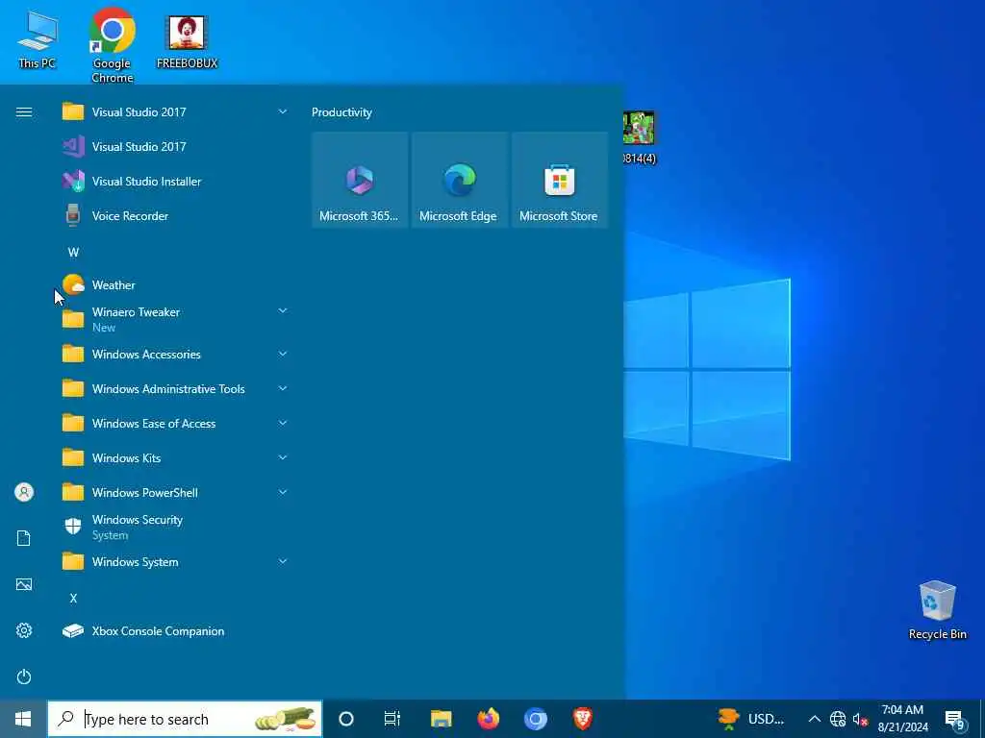The image size is (985, 738).
Task: Click the Windows Start button
Action: (x=23, y=719)
